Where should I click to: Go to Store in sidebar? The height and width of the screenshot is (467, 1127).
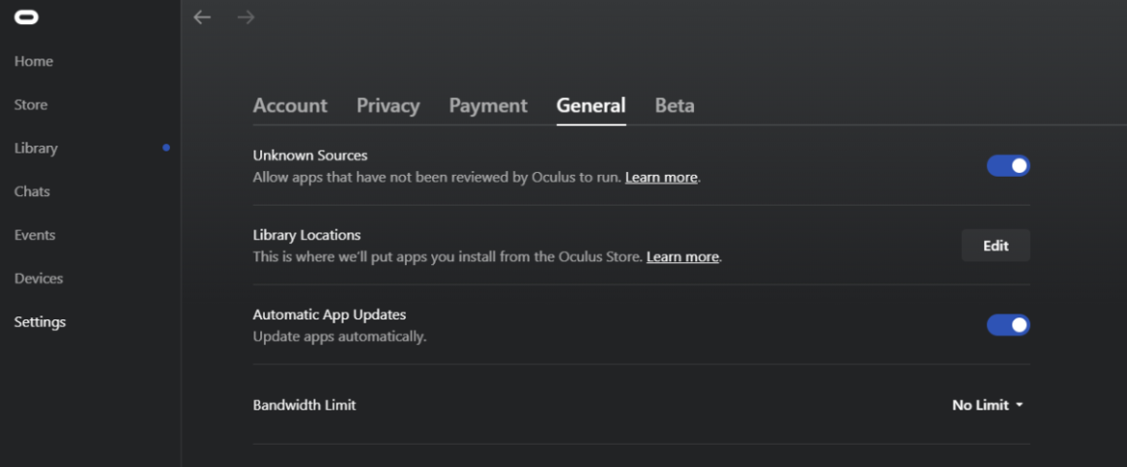point(31,105)
